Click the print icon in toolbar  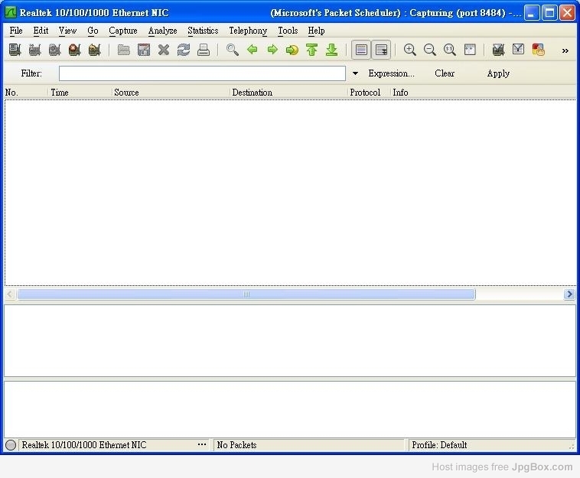tap(204, 50)
